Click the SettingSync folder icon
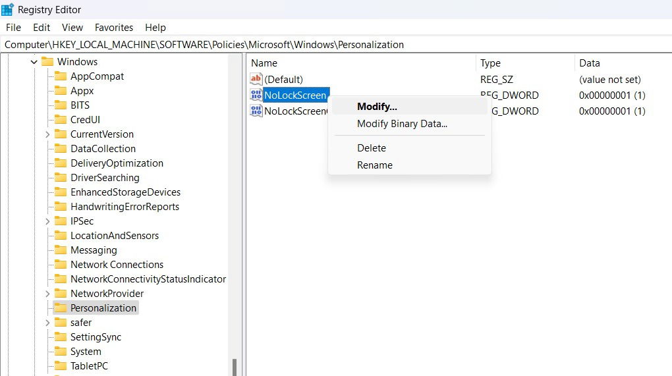672x376 pixels. point(61,337)
